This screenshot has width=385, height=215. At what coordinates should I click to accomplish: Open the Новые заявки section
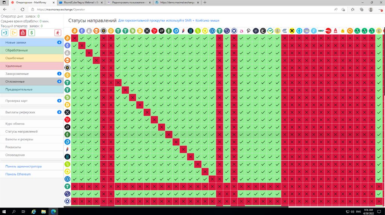pyautogui.click(x=32, y=42)
